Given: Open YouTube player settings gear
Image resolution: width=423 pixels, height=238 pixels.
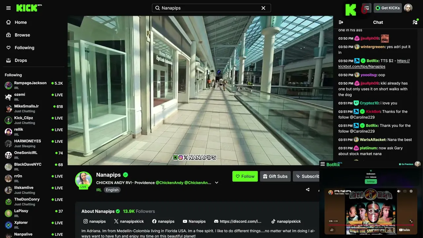Looking at the screenshot, I should click(x=411, y=191).
